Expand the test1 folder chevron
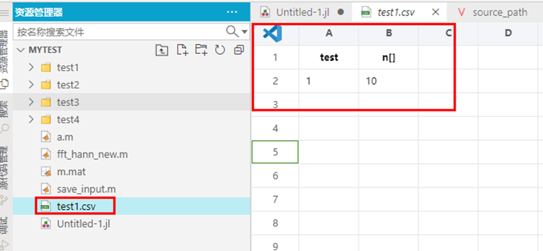 tap(31, 67)
